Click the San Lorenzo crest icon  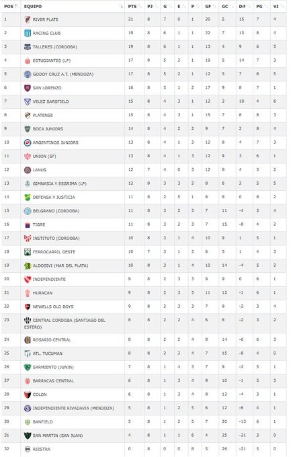tap(28, 88)
